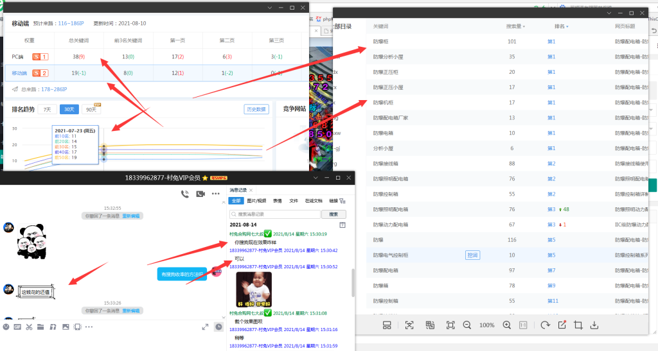
Task: Select the 30天 trend range
Action: tap(69, 110)
